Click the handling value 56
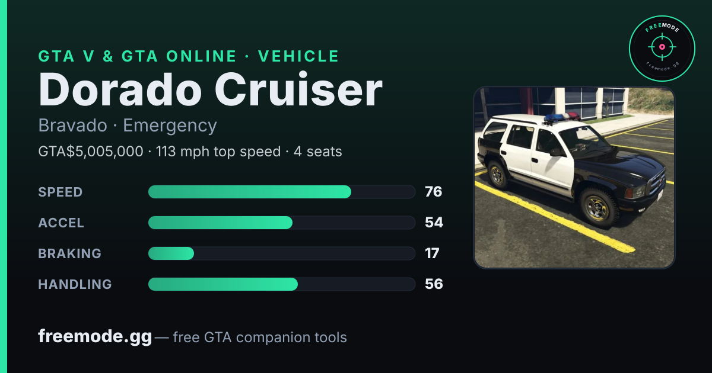Screen dimensions: 712x373 434,284
